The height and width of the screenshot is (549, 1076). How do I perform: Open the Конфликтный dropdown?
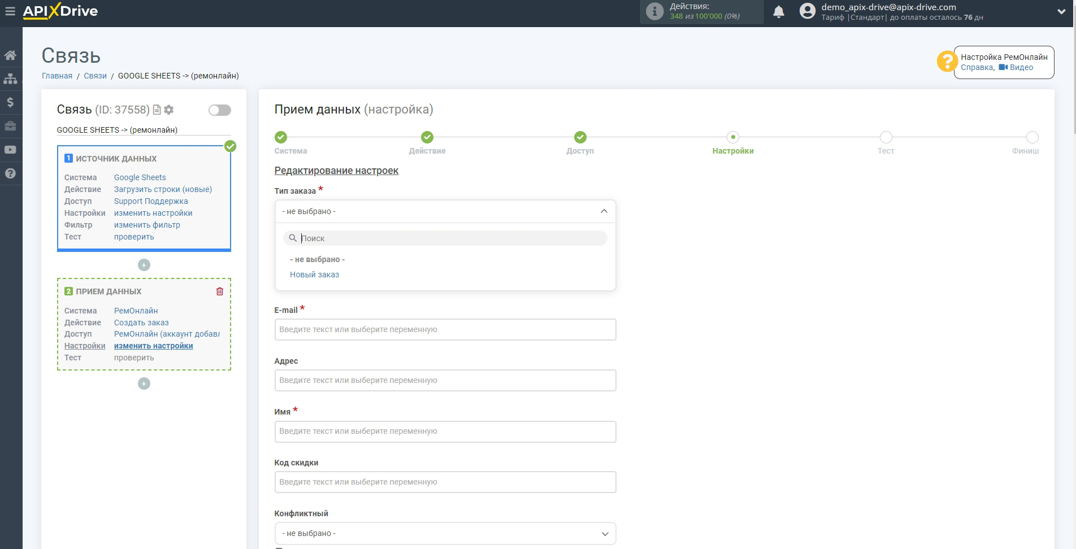click(x=445, y=533)
